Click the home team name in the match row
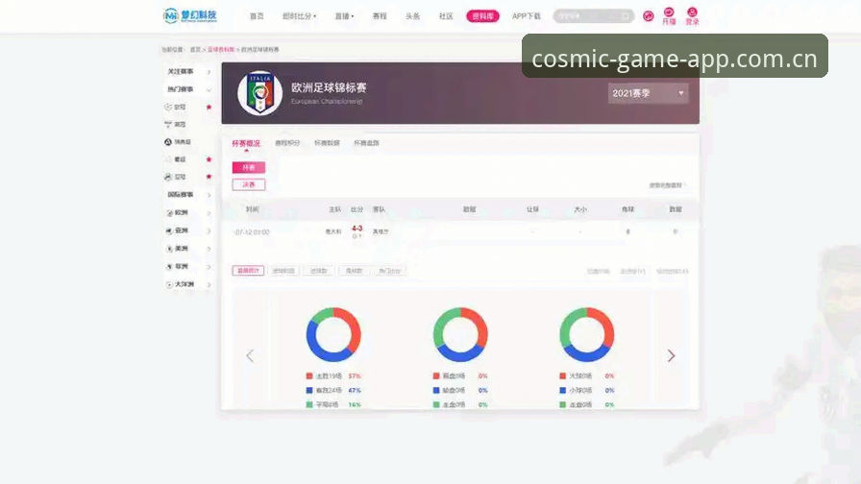The image size is (861, 484). 333,232
